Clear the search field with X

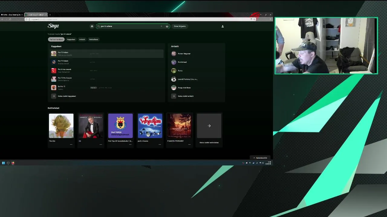point(161,26)
